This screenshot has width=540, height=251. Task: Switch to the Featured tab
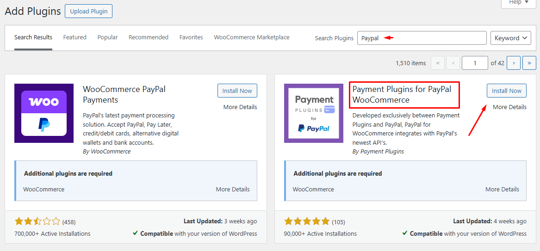click(x=75, y=37)
